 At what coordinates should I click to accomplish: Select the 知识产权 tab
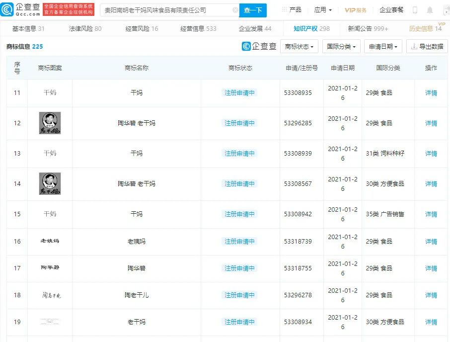click(311, 28)
